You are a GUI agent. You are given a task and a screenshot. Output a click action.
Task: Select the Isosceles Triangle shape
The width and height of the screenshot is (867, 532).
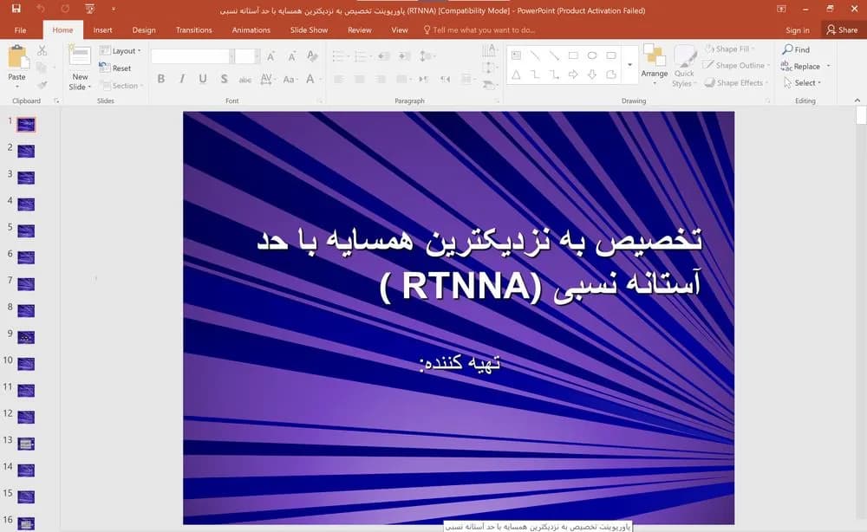click(517, 74)
